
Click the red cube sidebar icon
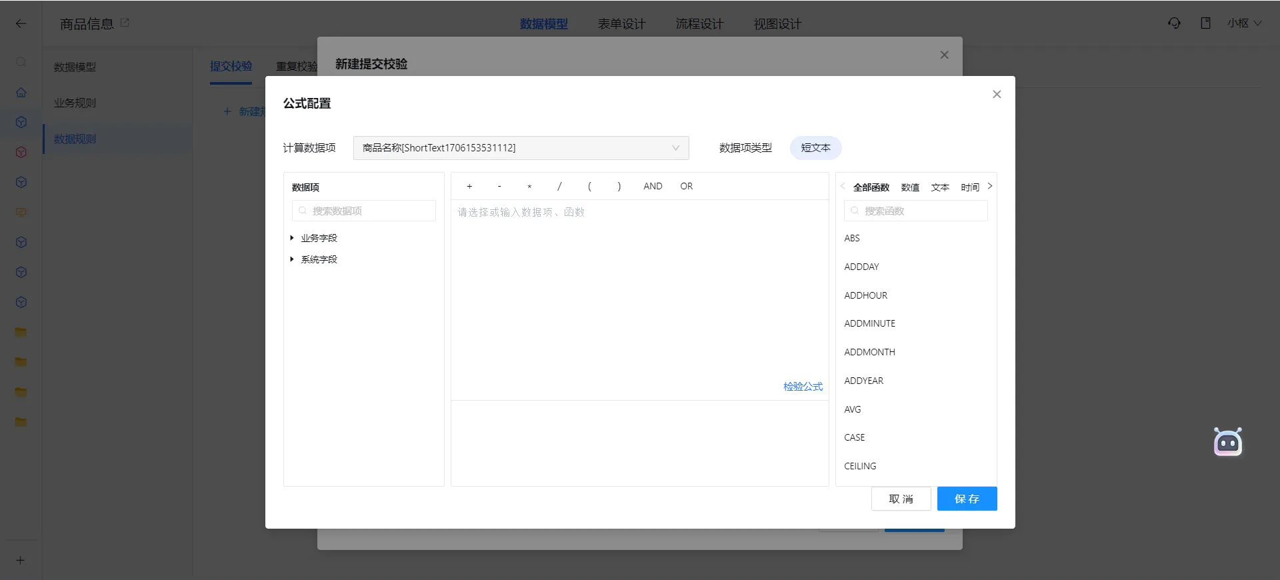[x=21, y=152]
